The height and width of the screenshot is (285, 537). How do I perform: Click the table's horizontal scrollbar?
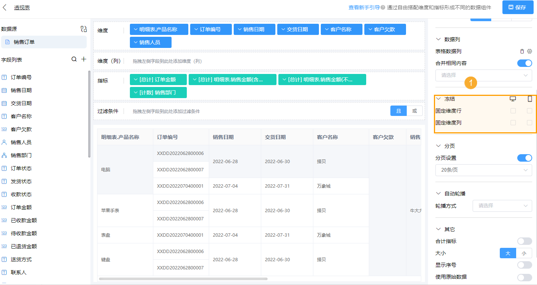(x=183, y=279)
